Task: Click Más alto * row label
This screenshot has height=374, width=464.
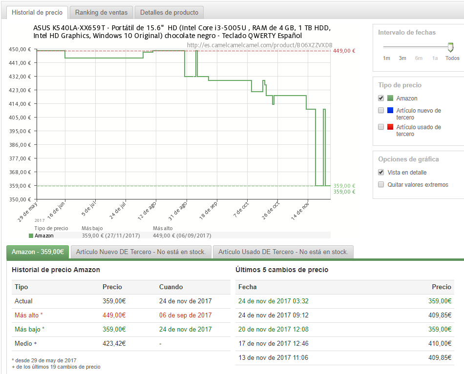Action: coord(29,315)
